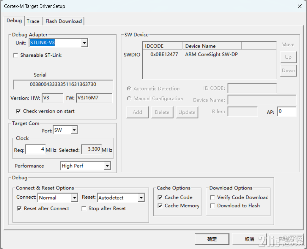
Task: Click the Selected clock 3.300 field
Action: [92, 149]
